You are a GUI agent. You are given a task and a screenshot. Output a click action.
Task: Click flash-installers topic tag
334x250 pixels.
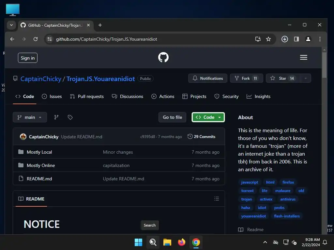click(x=287, y=216)
